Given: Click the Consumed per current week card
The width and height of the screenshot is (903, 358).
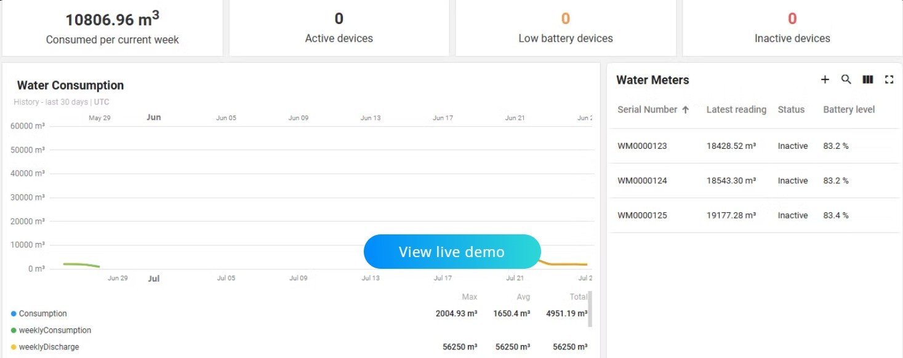Looking at the screenshot, I should [112, 28].
